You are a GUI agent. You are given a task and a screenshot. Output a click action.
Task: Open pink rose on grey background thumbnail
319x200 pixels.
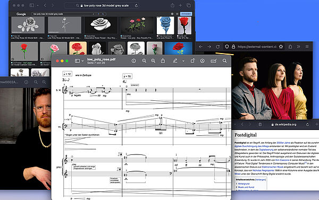tap(54, 51)
